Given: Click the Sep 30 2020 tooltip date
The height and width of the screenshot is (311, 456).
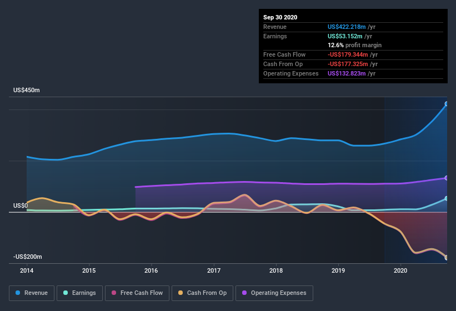Looking at the screenshot, I should coord(280,17).
